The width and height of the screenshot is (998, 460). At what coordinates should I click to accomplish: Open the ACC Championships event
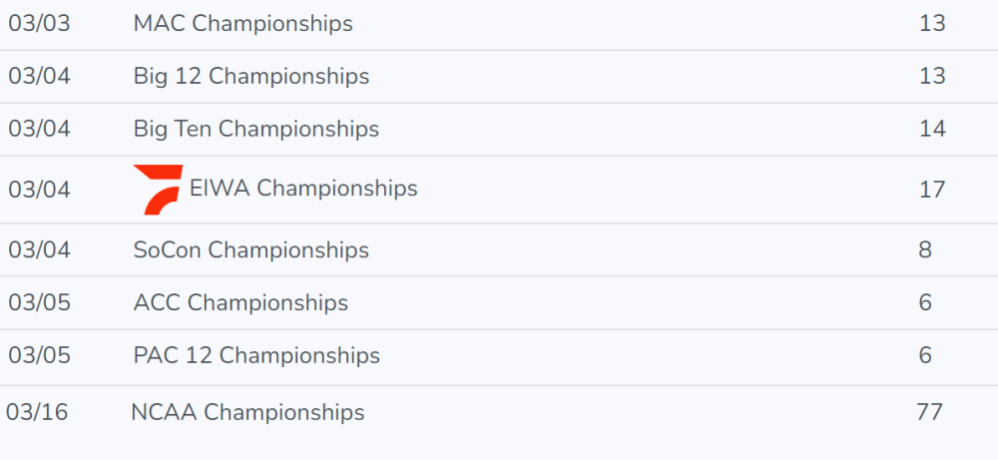point(242,303)
